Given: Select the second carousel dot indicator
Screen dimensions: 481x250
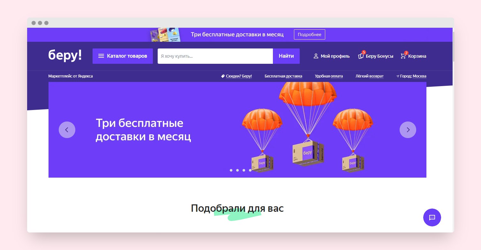Looking at the screenshot, I should click(x=237, y=170).
